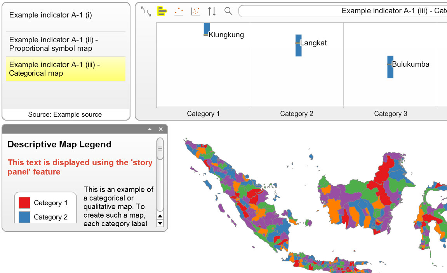The width and height of the screenshot is (447, 273).
Task: Click the Descriptive Map Legend heading
Action: click(59, 144)
